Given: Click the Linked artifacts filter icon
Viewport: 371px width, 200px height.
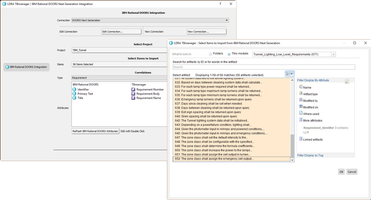Looking at the screenshot, I should click(301, 139).
